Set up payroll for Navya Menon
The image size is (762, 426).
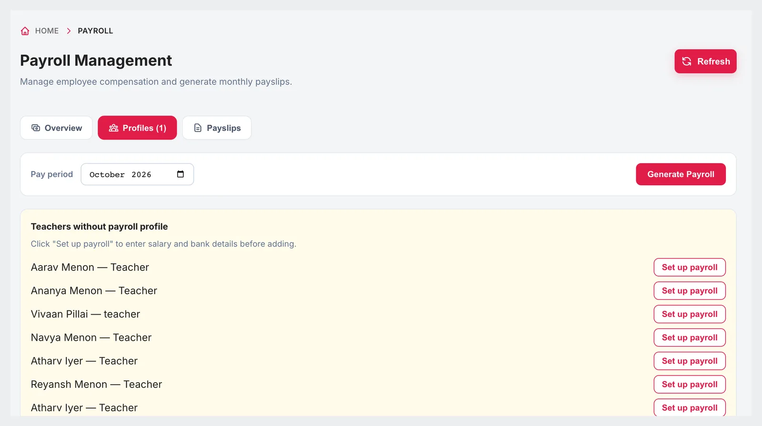click(x=690, y=337)
